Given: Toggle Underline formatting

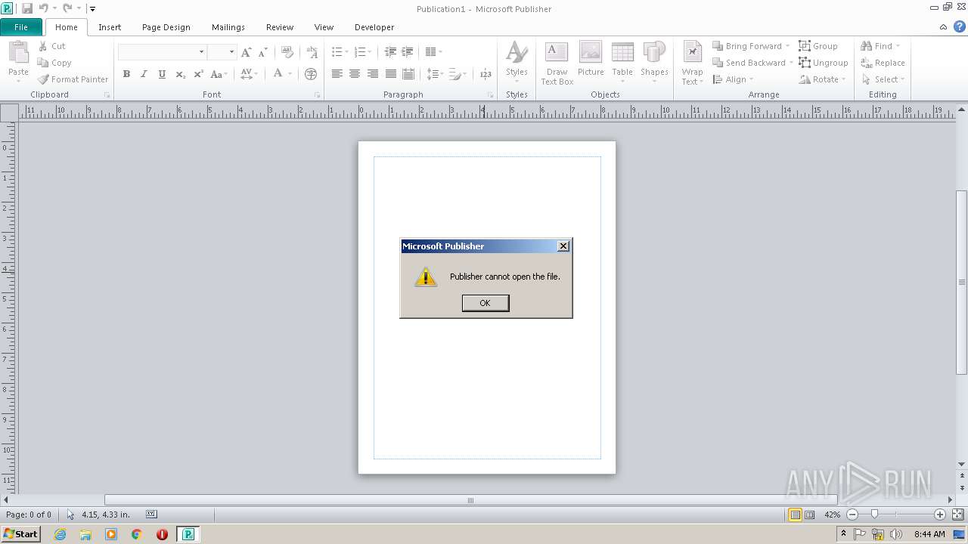Looking at the screenshot, I should (x=162, y=74).
